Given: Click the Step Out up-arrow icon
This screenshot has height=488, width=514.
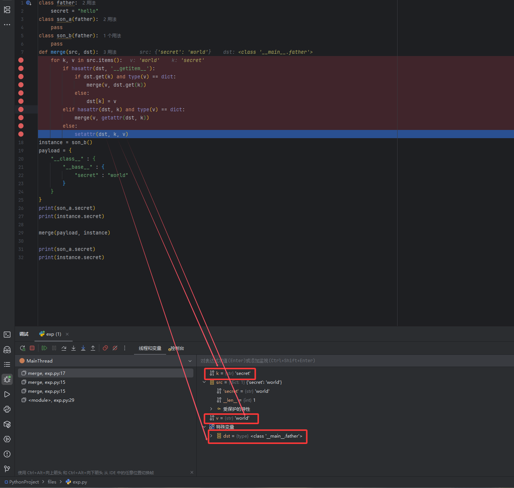Looking at the screenshot, I should point(93,348).
